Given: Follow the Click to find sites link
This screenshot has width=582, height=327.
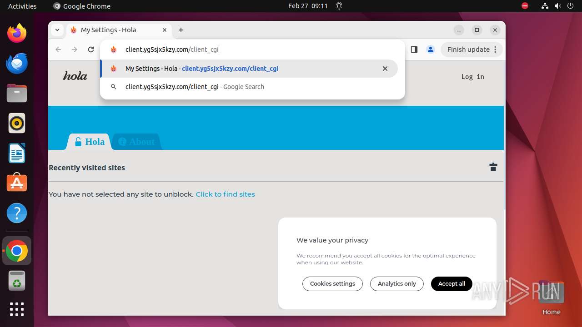Looking at the screenshot, I should [225, 194].
